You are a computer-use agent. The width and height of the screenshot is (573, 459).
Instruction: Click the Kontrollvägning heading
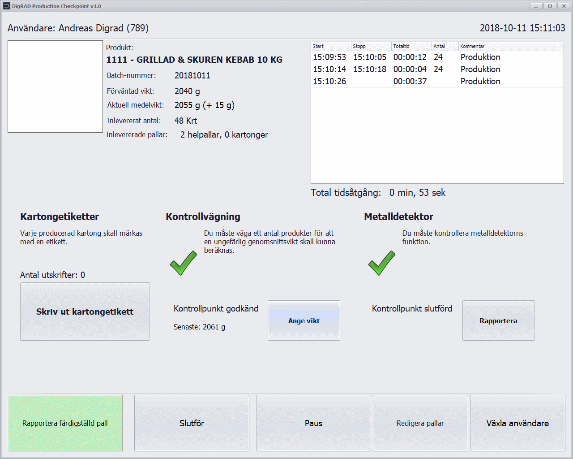(203, 217)
